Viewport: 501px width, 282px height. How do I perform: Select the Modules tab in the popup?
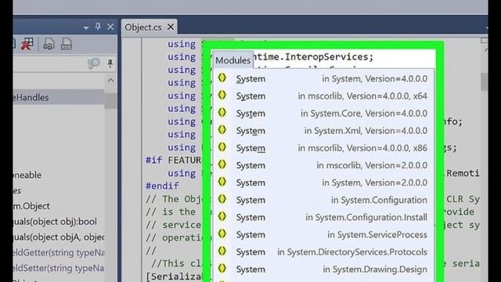[233, 60]
